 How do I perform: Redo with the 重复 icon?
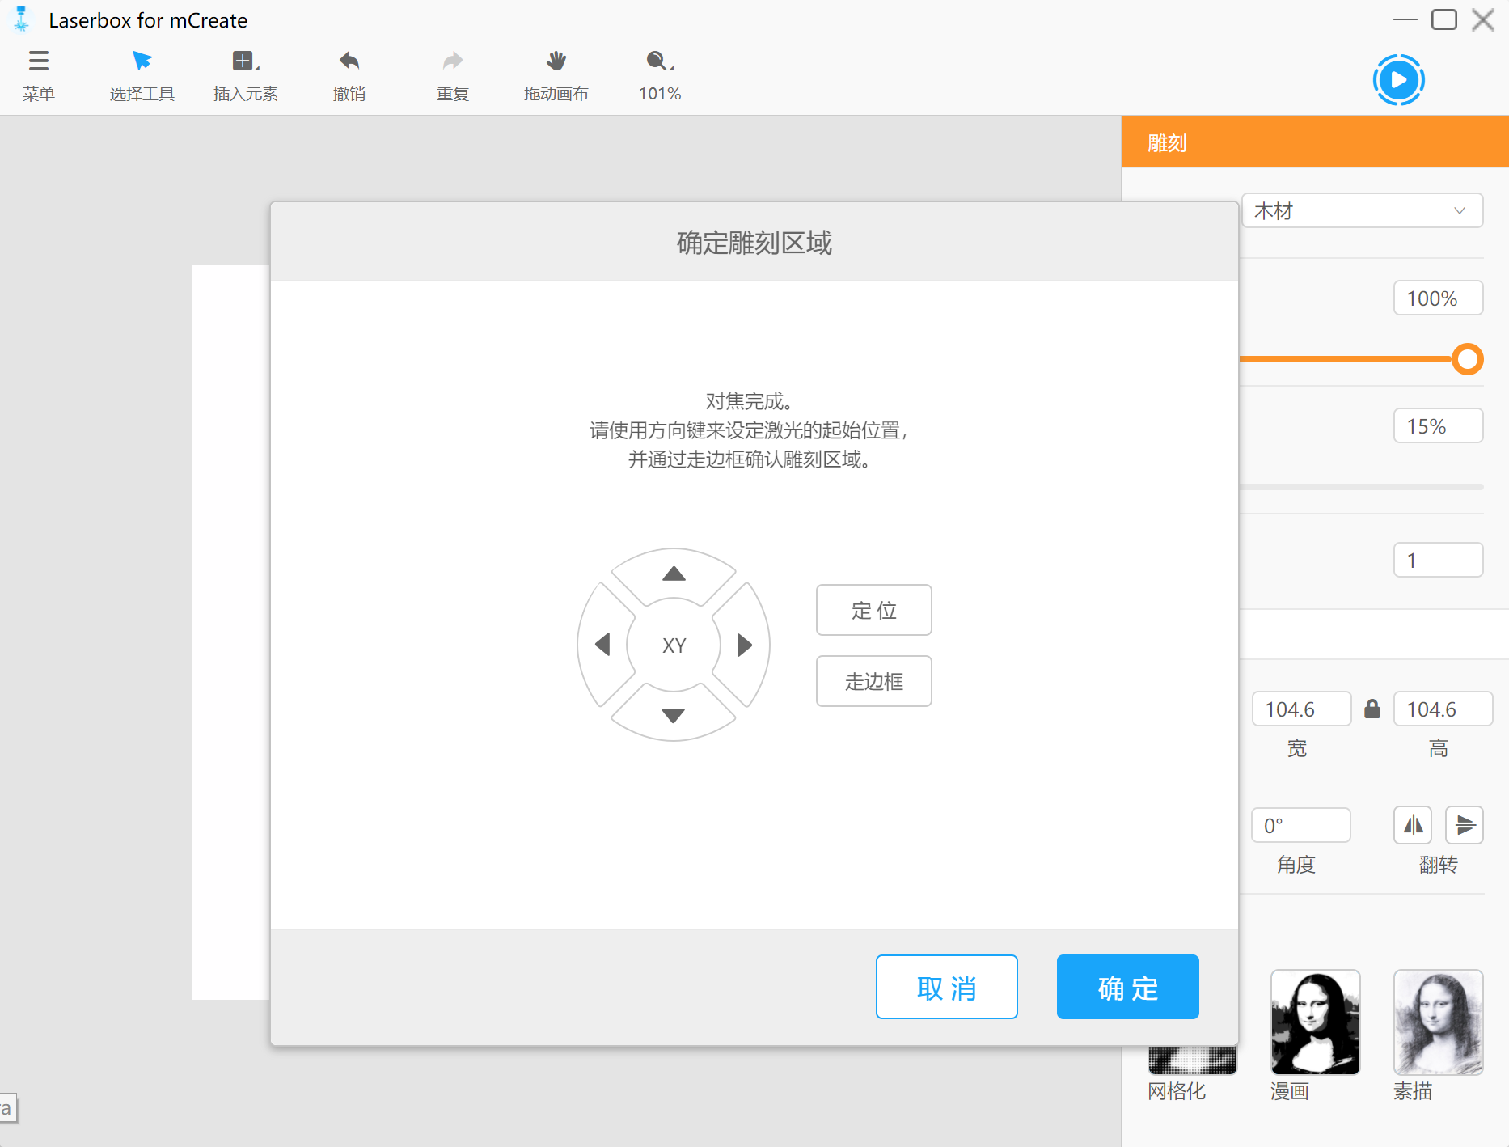451,73
